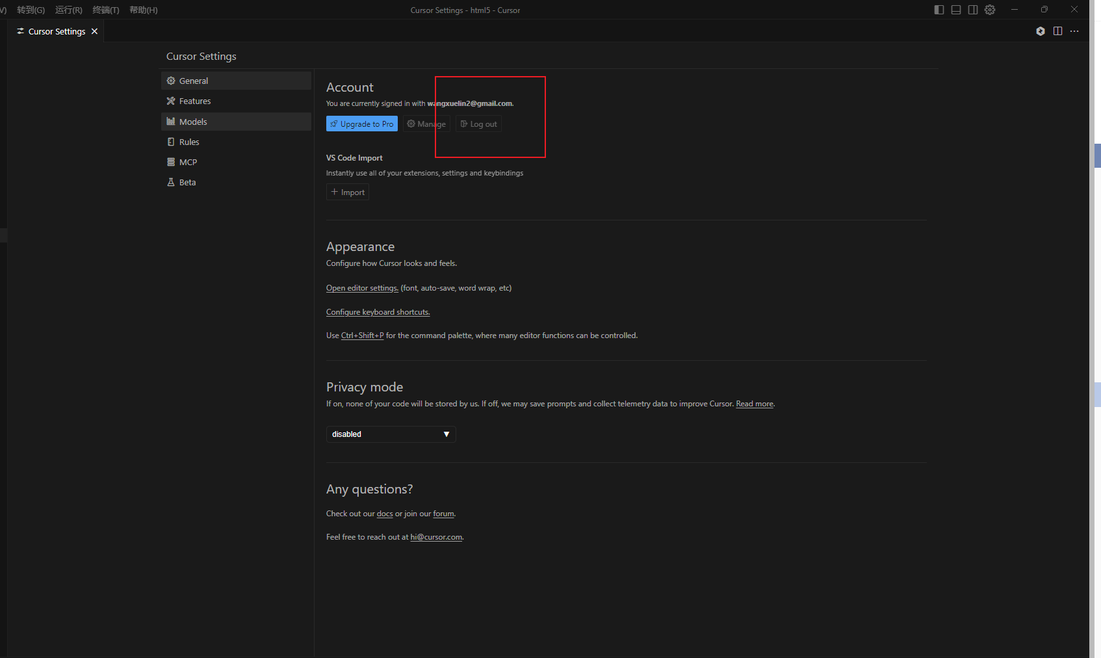The image size is (1101, 658).
Task: Open the docs link
Action: [385, 514]
